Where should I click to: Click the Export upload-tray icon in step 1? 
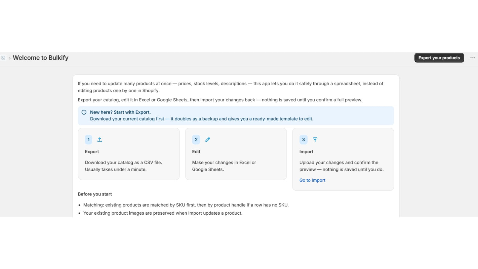[x=100, y=140]
